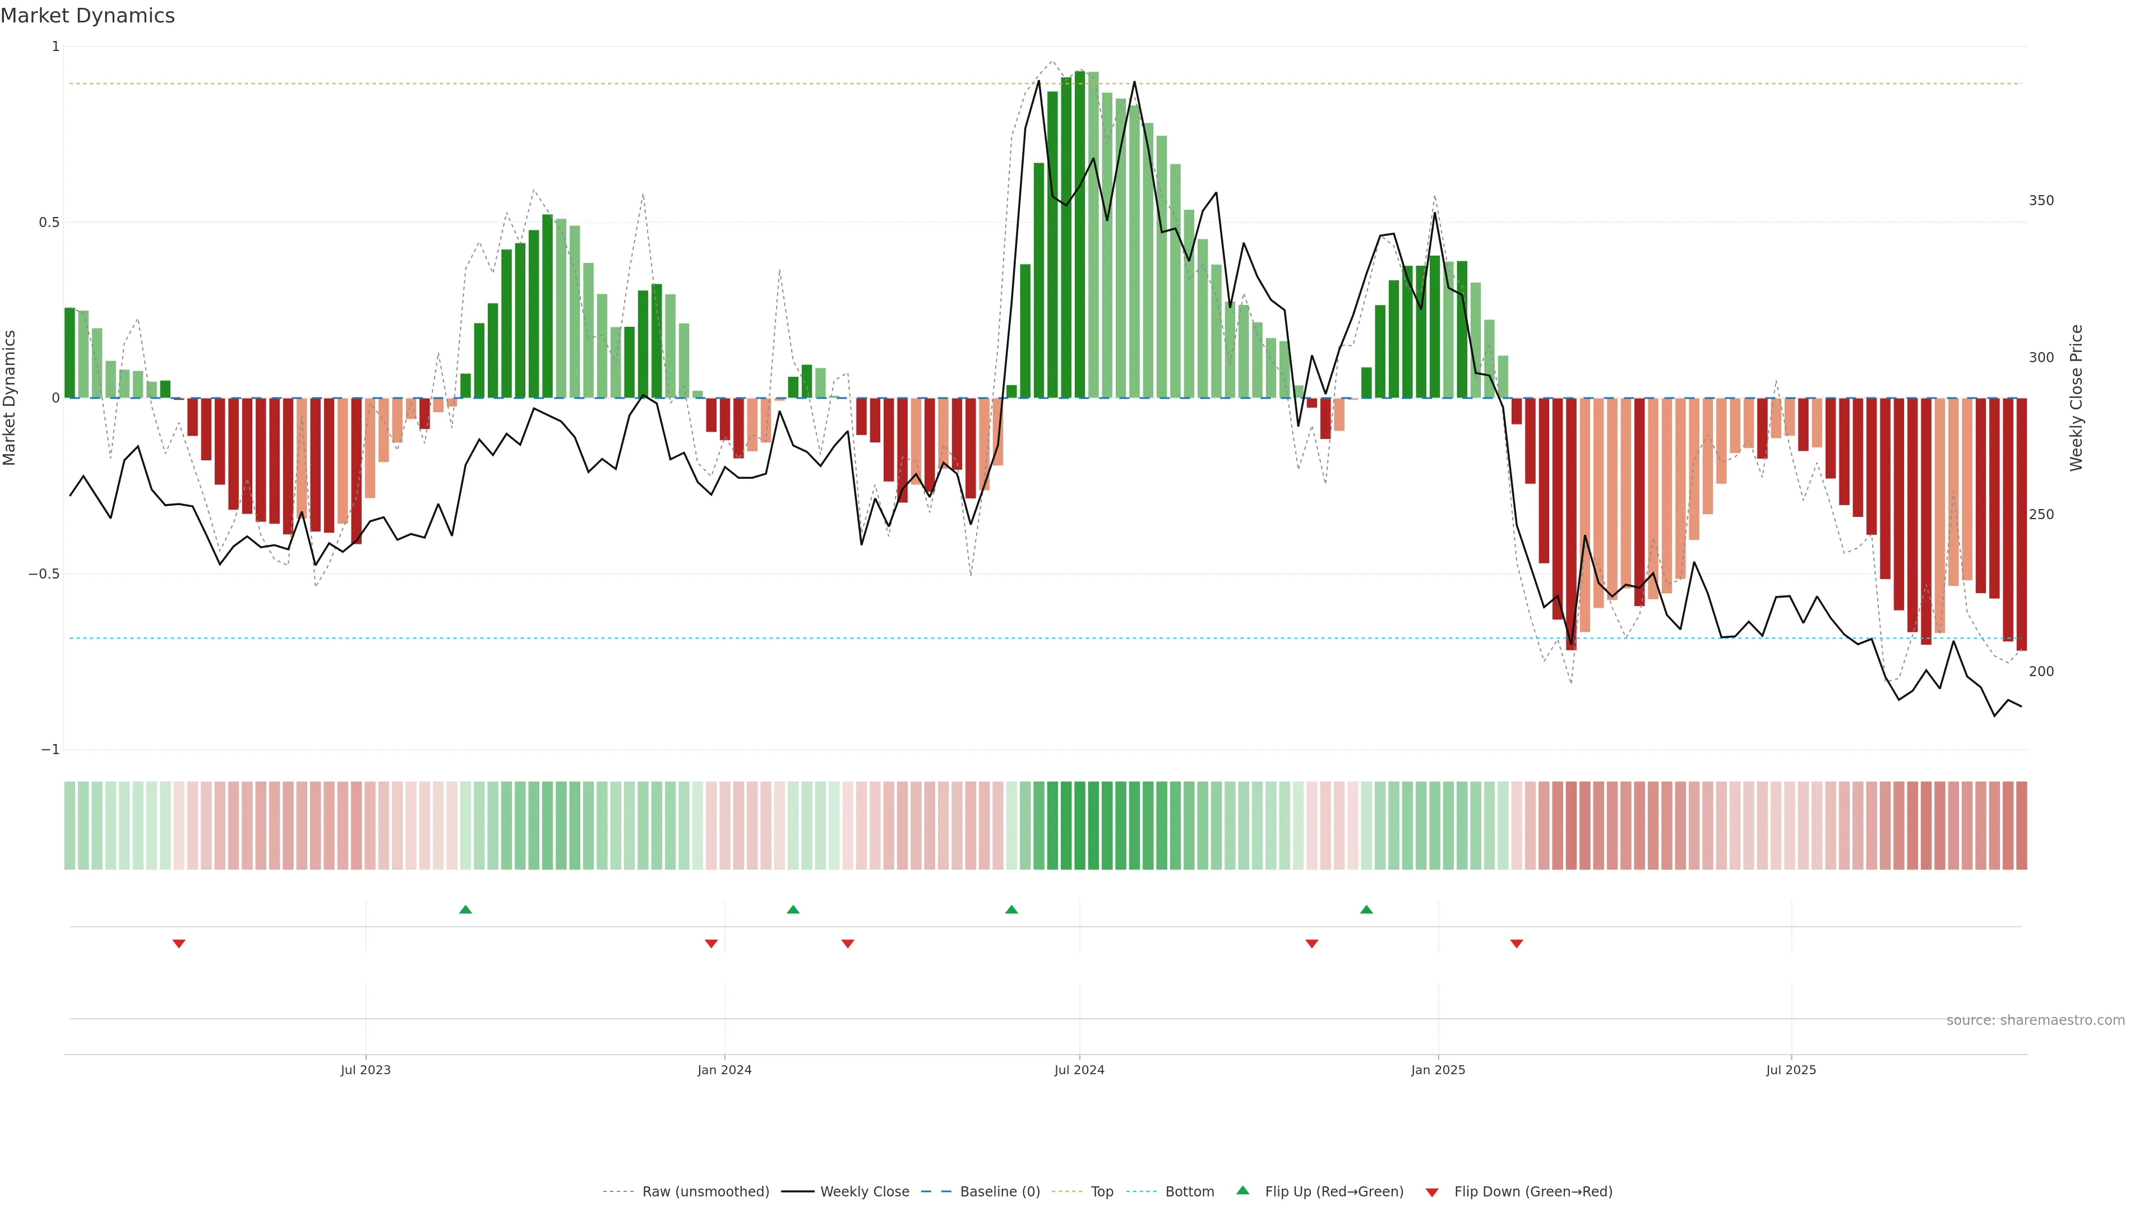The height and width of the screenshot is (1211, 2153).
Task: Click Flip Down red triangle legend icon
Action: 1432,1192
